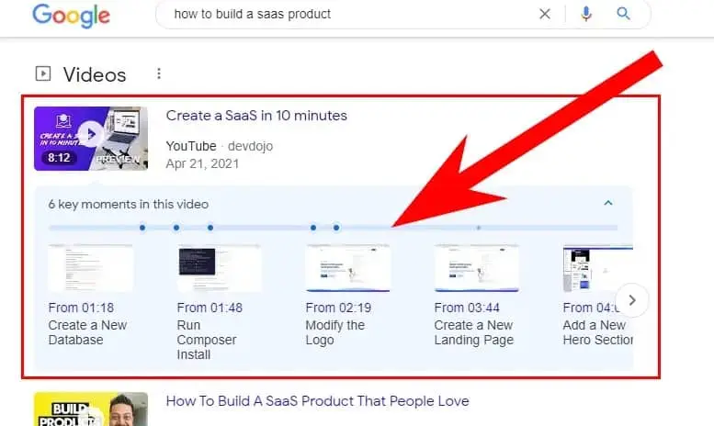Jump to the first key moment dot on the timeline

[142, 228]
